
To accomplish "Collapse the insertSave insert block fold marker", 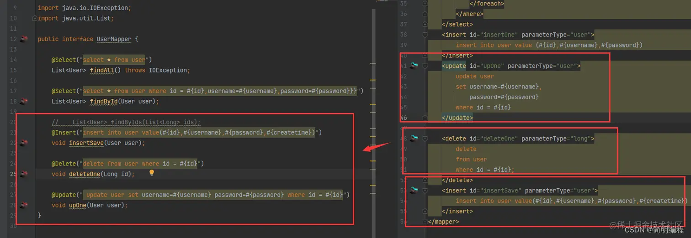I will 425,190.
